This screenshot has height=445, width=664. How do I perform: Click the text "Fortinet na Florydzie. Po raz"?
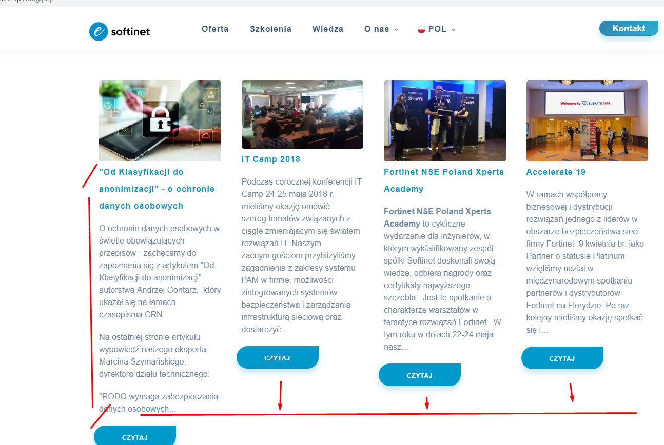tap(578, 305)
